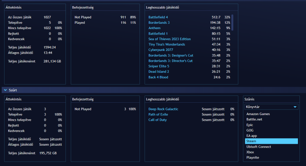Open Deep Rock Galactic game link
Viewport: 306px width, 166px height.
pos(163,109)
